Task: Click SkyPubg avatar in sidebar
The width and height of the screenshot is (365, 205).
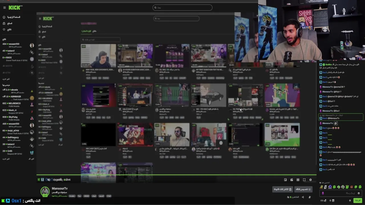Action: [32, 118]
